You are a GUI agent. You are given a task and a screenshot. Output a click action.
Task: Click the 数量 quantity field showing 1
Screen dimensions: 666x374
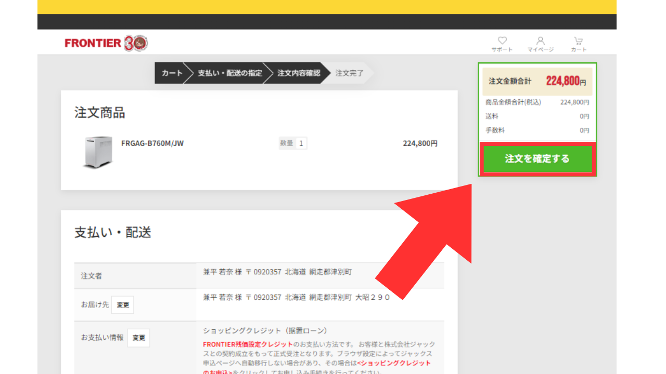click(x=301, y=143)
